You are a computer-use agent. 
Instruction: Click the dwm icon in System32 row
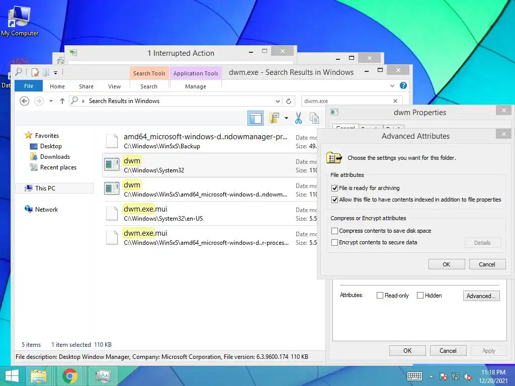pos(111,164)
